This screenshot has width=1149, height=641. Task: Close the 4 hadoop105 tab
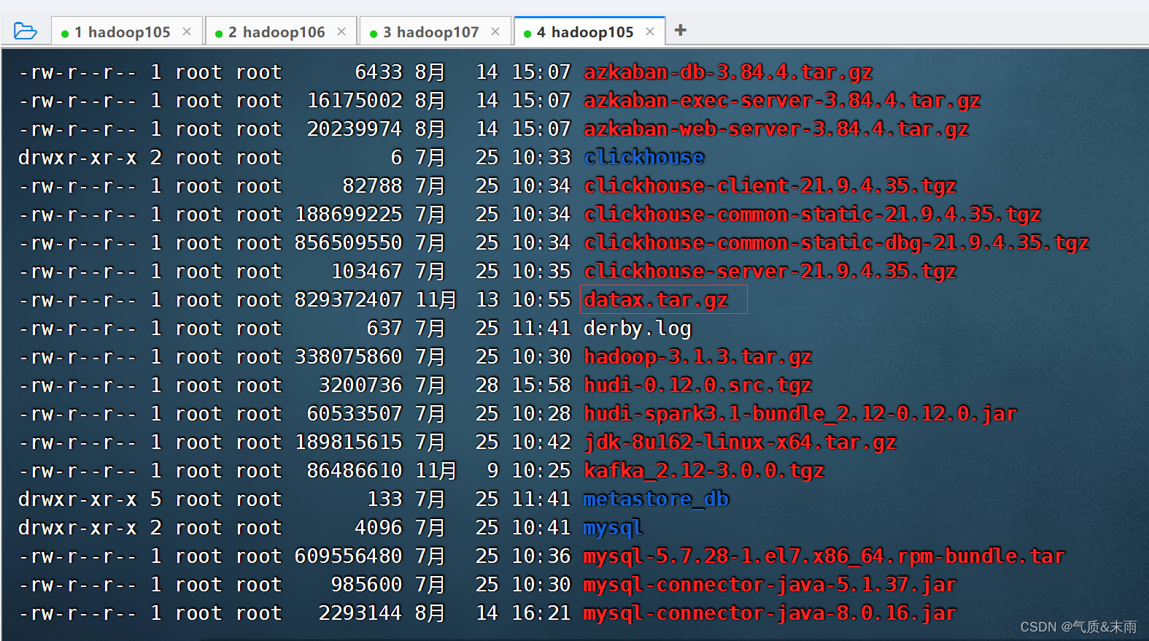(x=650, y=31)
